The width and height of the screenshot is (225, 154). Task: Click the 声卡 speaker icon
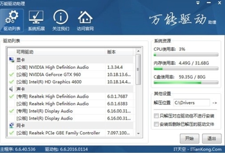pyautogui.click(x=11, y=89)
